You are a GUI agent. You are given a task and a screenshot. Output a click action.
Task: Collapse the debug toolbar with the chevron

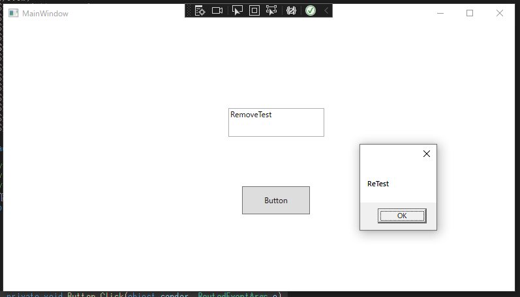(326, 10)
